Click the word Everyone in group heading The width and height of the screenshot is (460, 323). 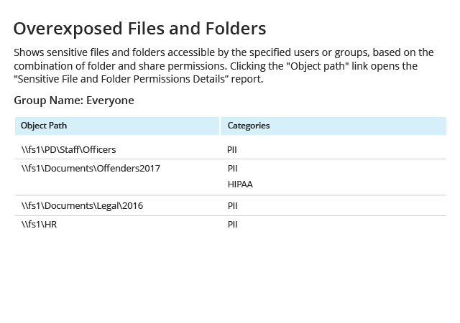110,100
